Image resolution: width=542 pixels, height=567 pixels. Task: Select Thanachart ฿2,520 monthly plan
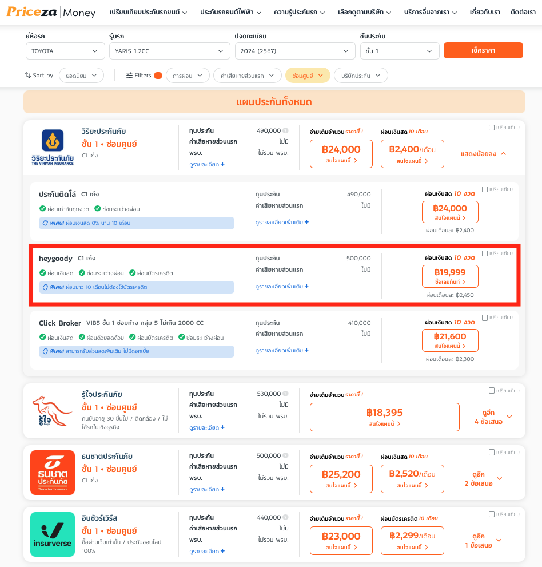[412, 479]
